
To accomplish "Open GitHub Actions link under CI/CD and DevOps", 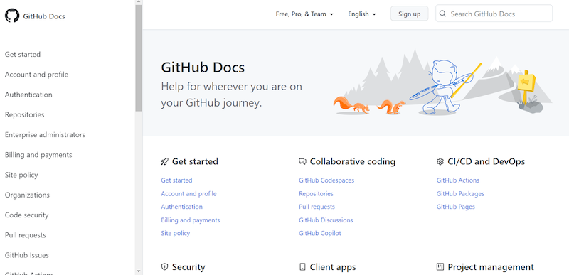I will click(x=458, y=180).
